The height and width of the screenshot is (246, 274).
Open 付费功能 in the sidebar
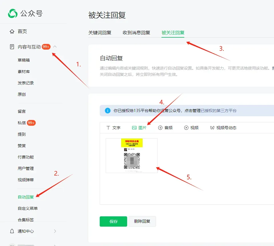coord(26,157)
